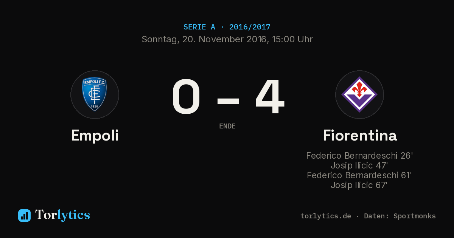The width and height of the screenshot is (454, 238).
Task: Click the circular frame around Empoli crest
Action: click(95, 94)
